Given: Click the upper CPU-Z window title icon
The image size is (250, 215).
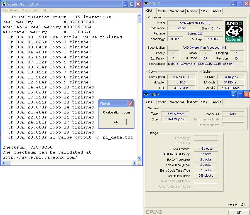Looking at the screenshot, I should [146, 4].
